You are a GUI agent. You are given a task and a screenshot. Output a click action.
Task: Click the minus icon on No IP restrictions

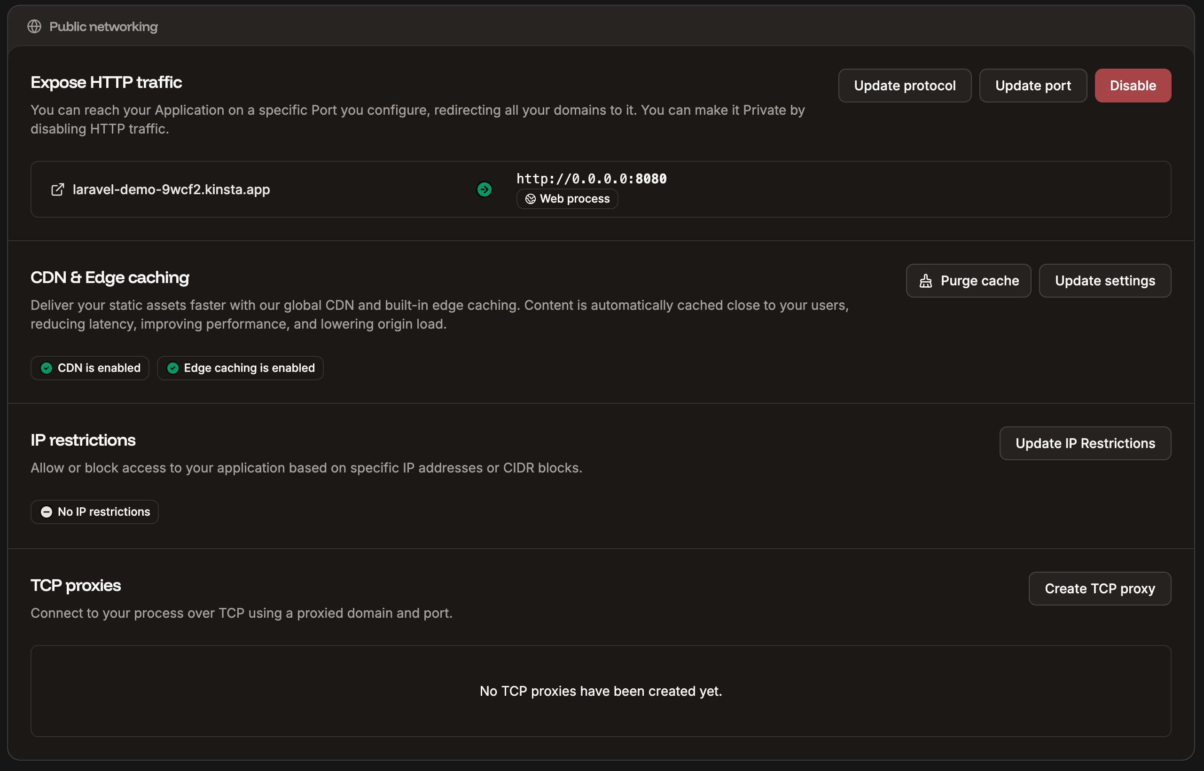47,511
